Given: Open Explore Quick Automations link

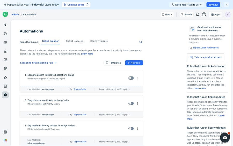Looking at the screenshot, I should pyautogui.click(x=204, y=48).
